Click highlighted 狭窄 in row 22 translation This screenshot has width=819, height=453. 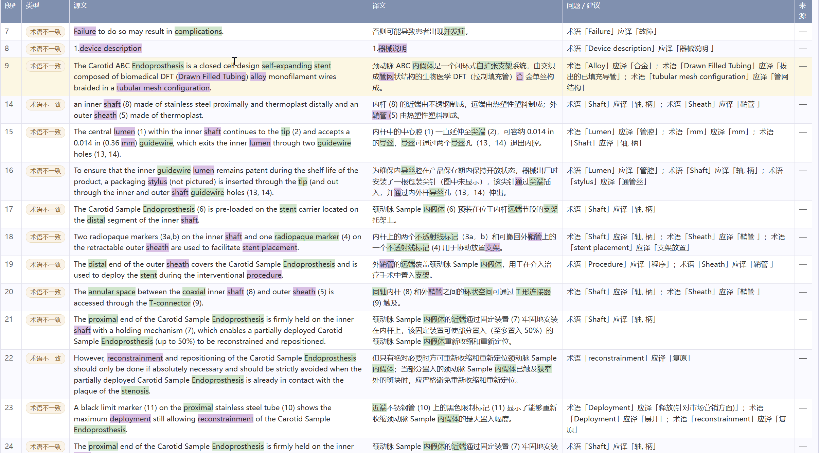545,369
